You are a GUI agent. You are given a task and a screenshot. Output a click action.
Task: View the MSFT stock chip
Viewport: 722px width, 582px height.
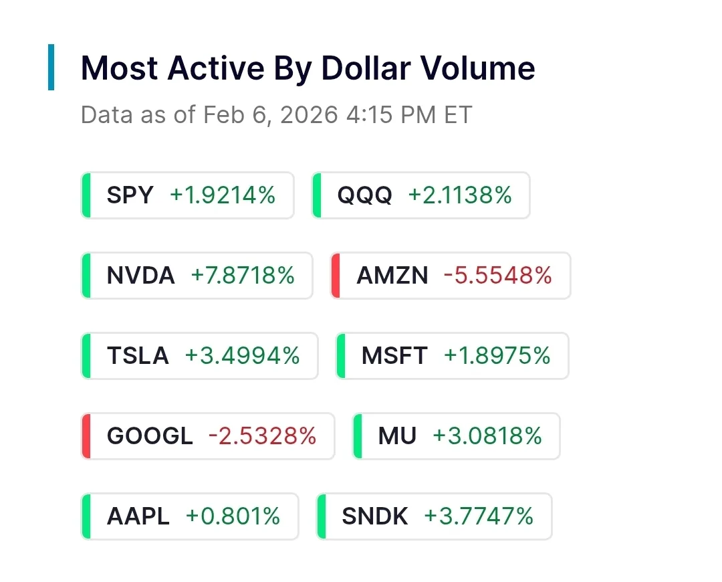452,356
